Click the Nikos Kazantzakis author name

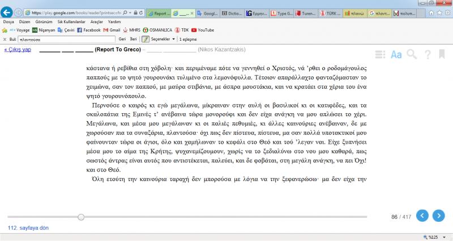221,49
